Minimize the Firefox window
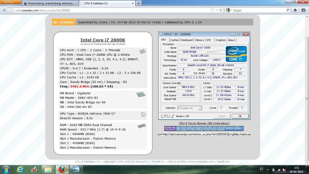This screenshot has height=174, width=309. pos(289,2)
